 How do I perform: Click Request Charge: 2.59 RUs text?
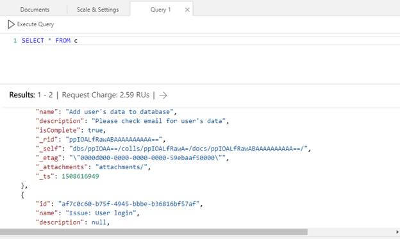coord(106,95)
